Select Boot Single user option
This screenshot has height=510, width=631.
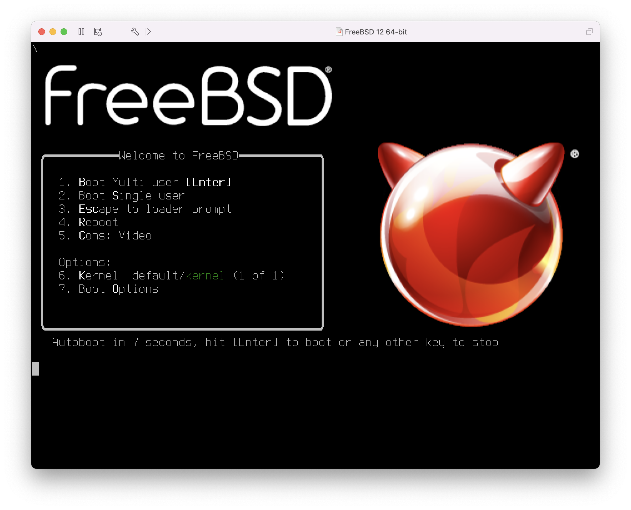132,195
